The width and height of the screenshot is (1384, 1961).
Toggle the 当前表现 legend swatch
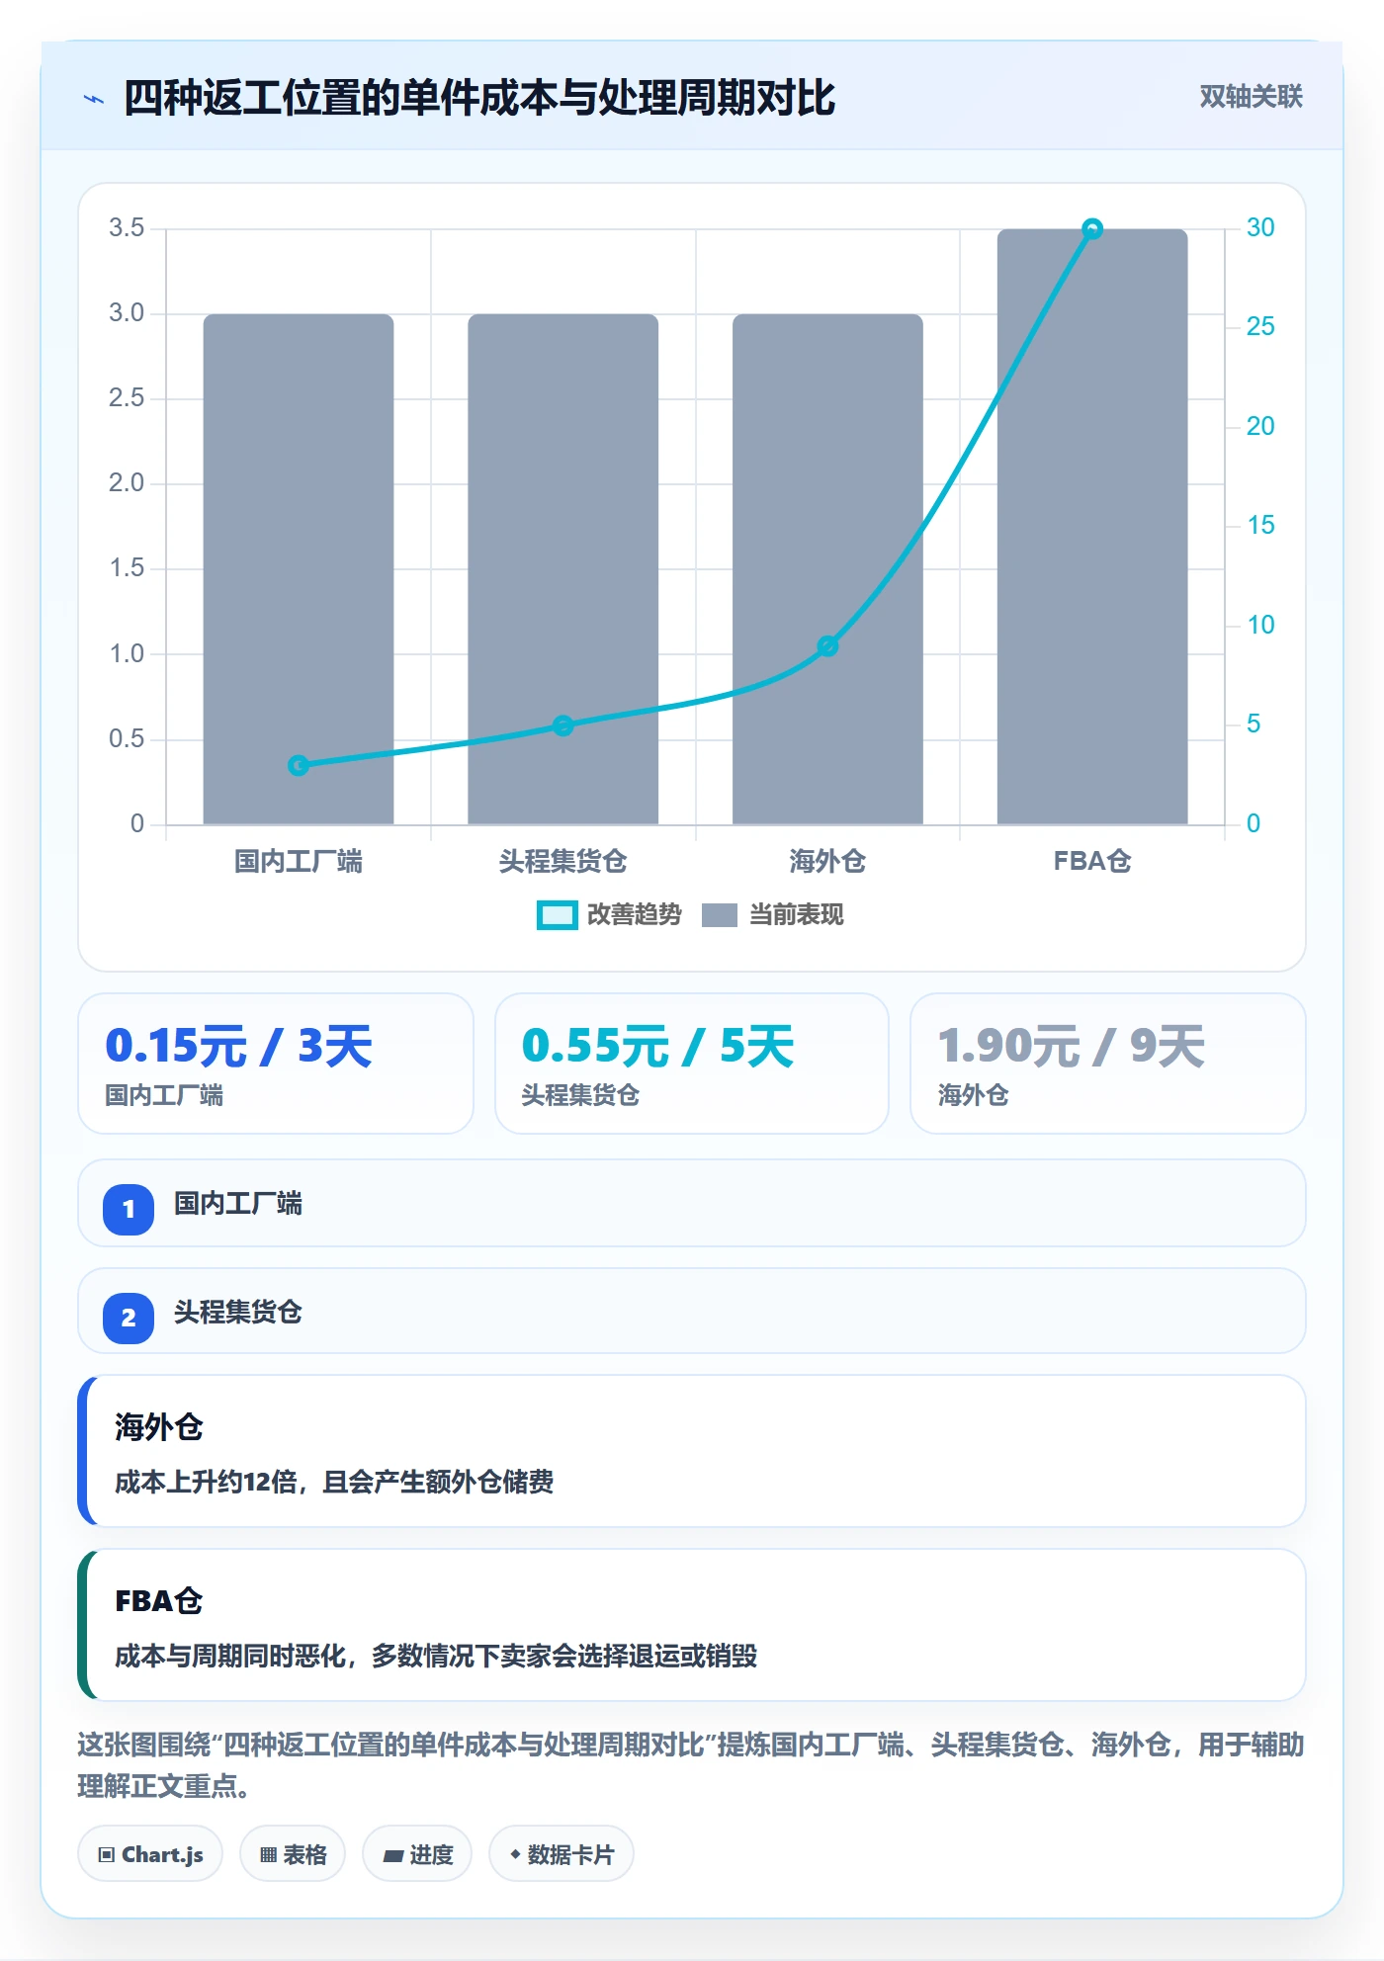[x=720, y=915]
